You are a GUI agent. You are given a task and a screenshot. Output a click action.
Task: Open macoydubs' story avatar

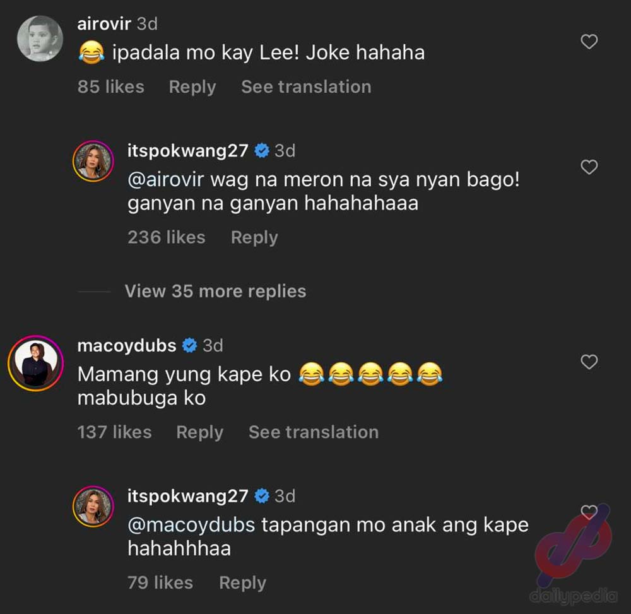(x=36, y=363)
